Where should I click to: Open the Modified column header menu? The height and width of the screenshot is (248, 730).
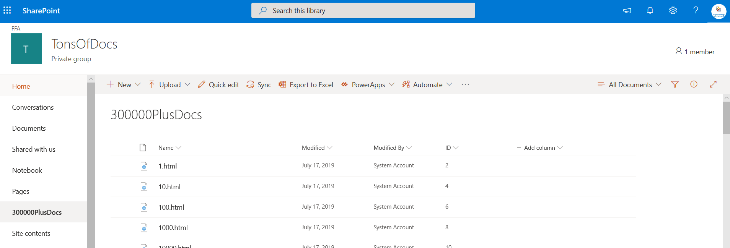[317, 148]
